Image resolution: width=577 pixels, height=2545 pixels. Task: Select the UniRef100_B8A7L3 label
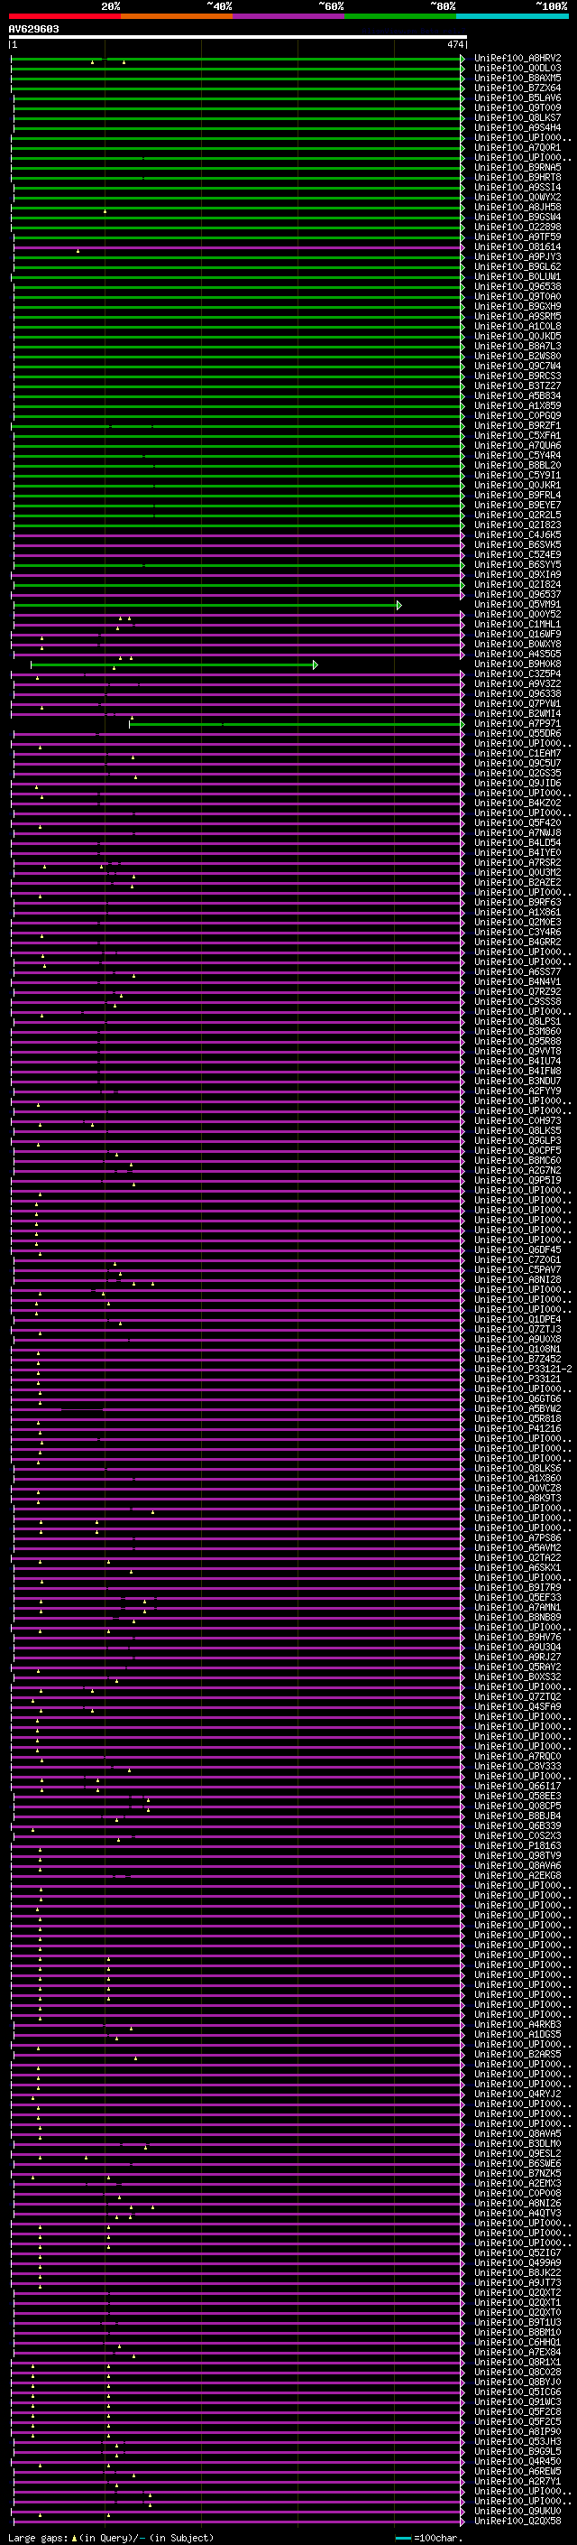coord(517,346)
